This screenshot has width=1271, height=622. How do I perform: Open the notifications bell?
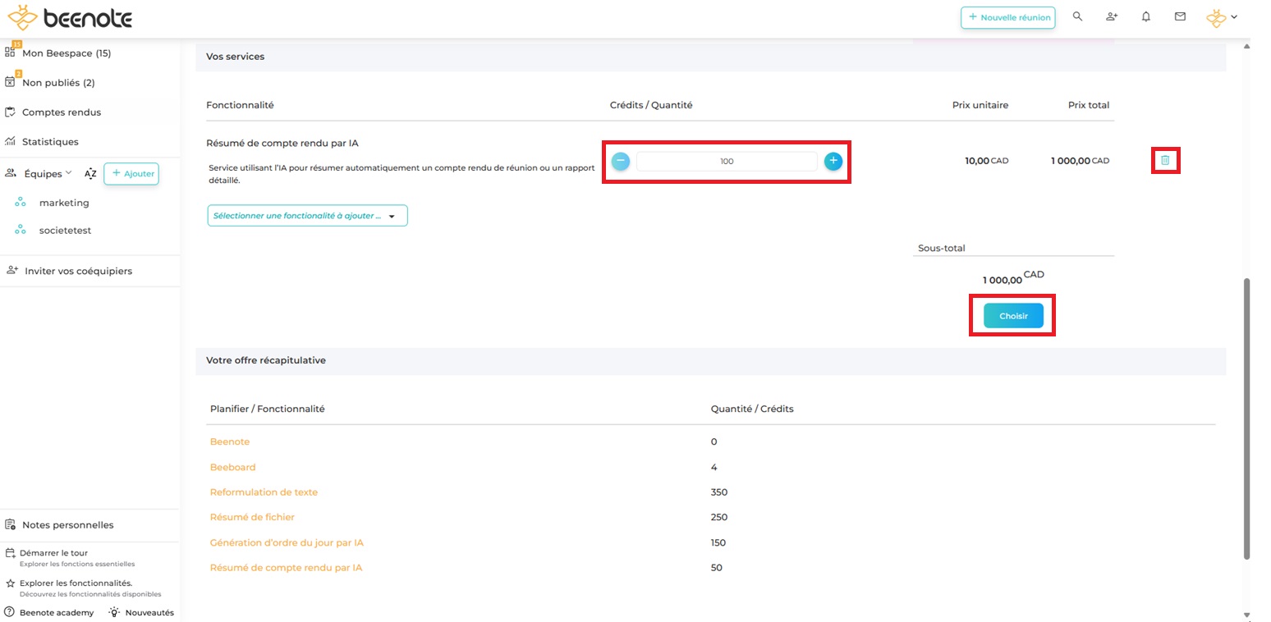1146,16
